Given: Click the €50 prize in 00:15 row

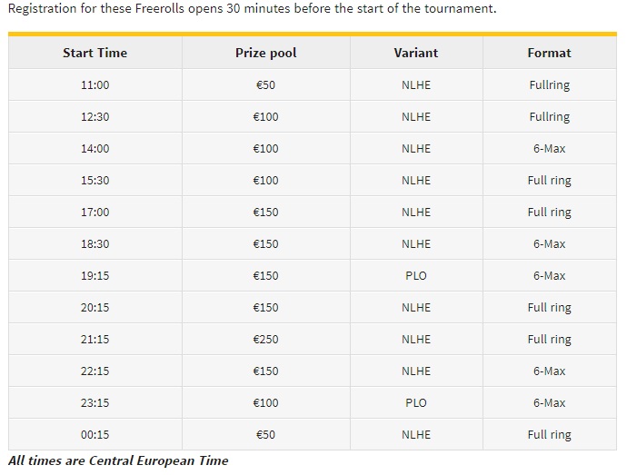Looking at the screenshot, I should point(266,435).
